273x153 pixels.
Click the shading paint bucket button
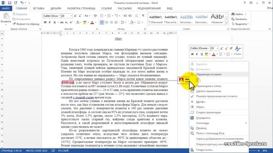click(131, 23)
